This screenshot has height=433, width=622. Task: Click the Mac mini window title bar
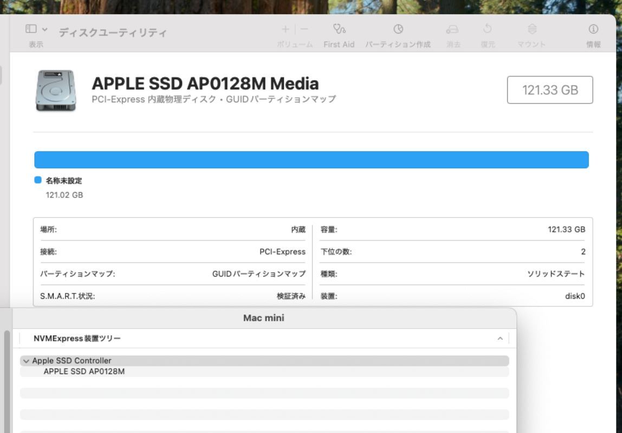(263, 318)
